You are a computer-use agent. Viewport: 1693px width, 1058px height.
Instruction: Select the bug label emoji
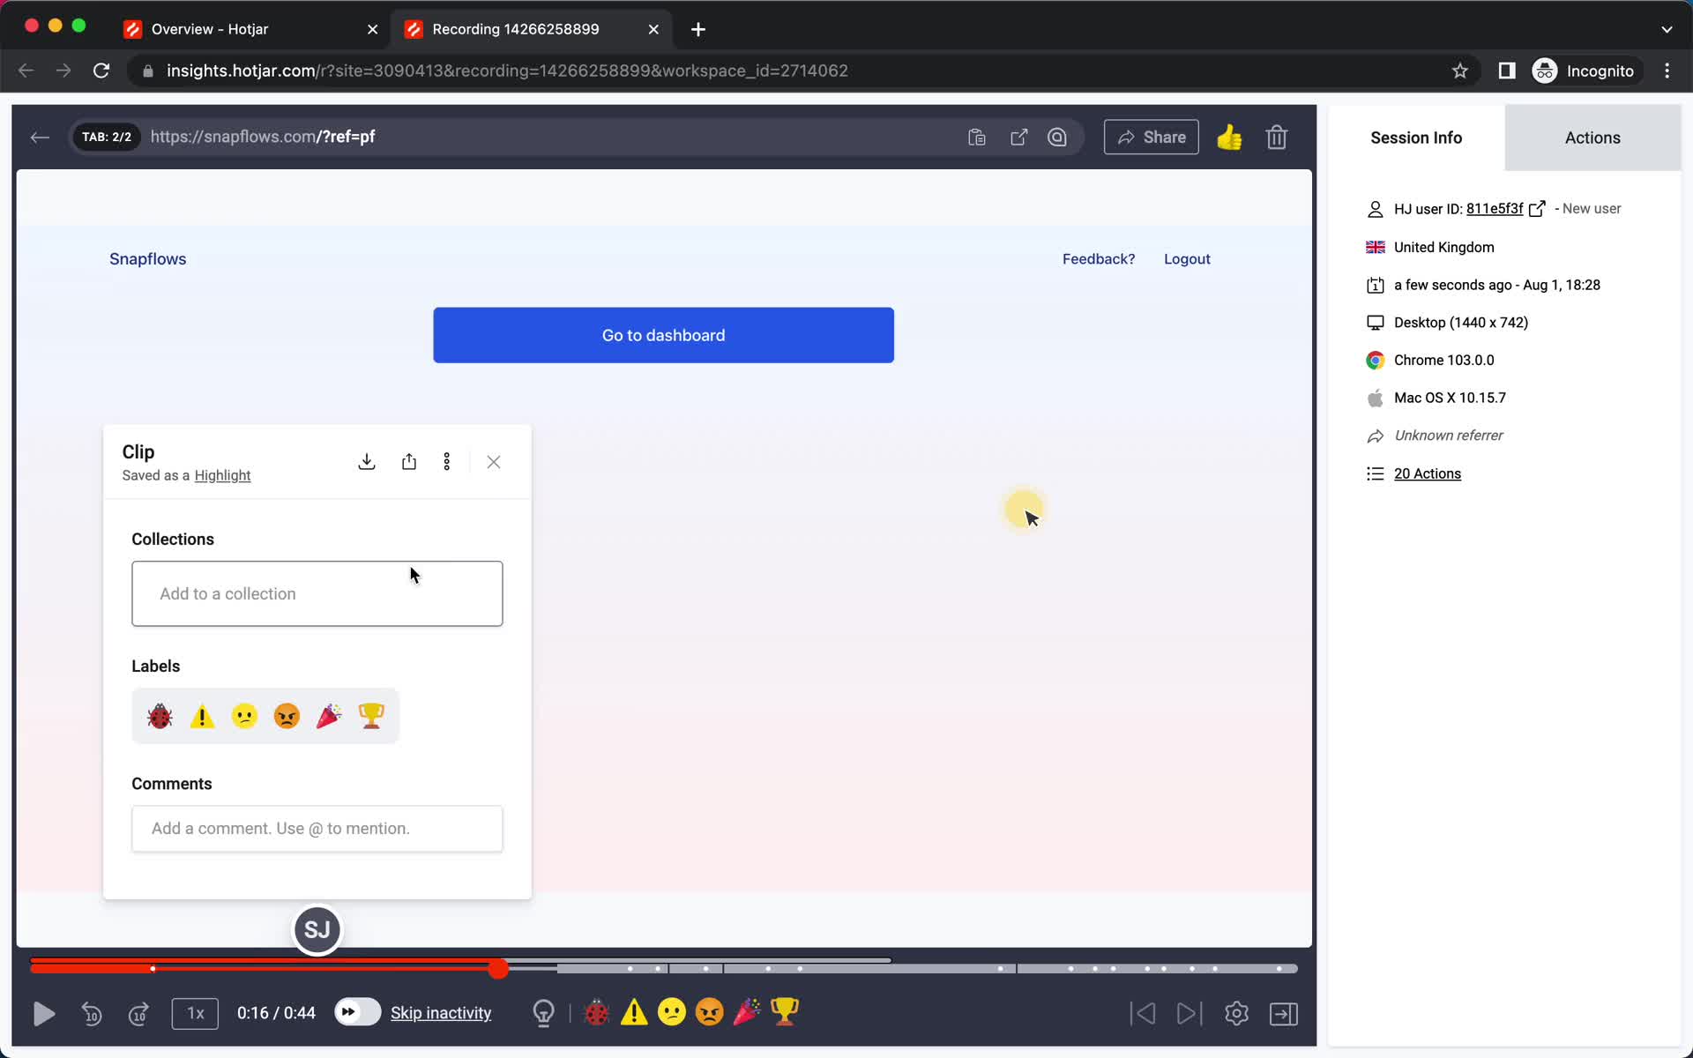[159, 717]
